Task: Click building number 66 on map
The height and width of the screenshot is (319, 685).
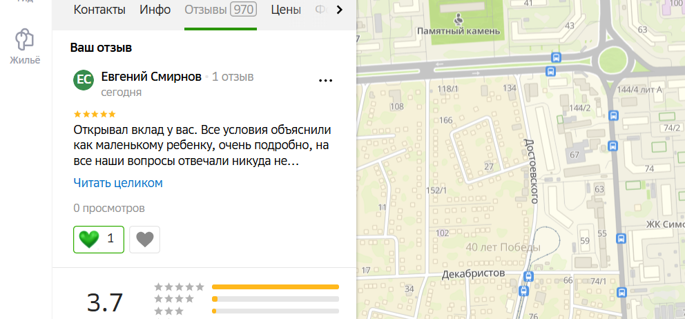Action: coord(568,280)
